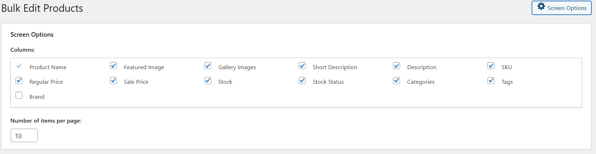The image size is (596, 154).
Task: Enable the Brand column checkbox
Action: pyautogui.click(x=19, y=96)
